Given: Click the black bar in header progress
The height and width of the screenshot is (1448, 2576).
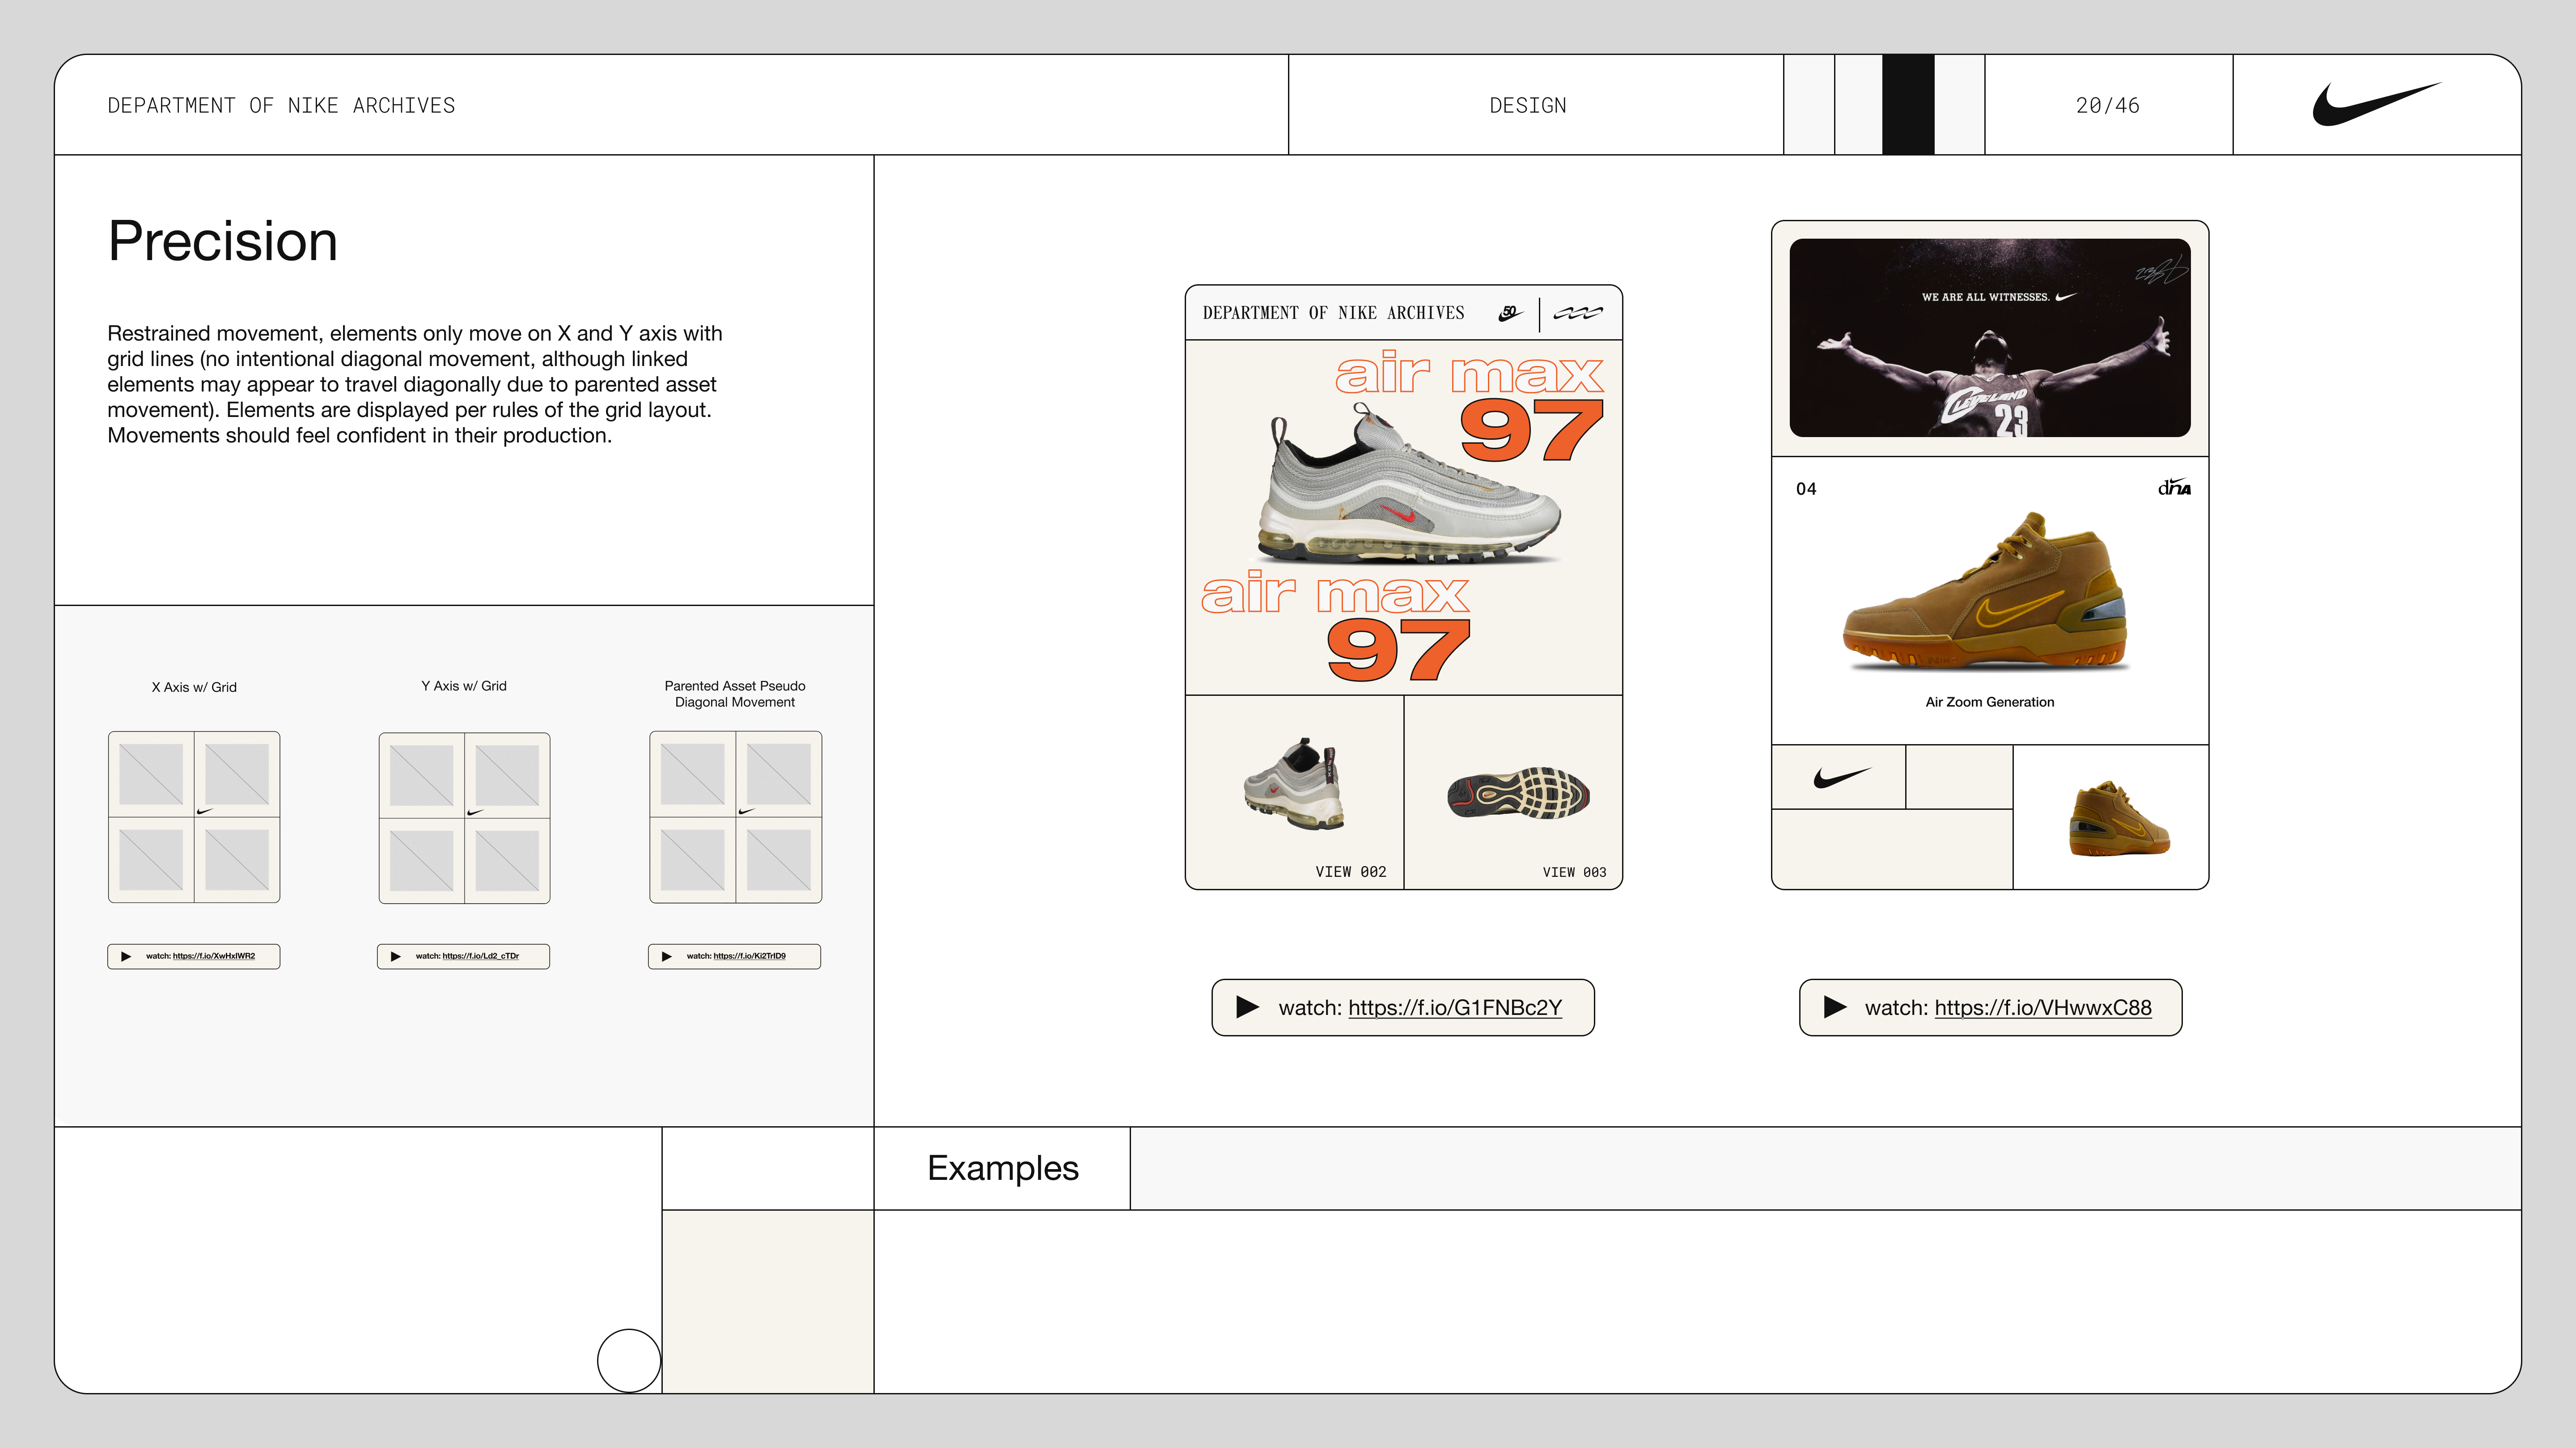Looking at the screenshot, I should pos(1907,105).
